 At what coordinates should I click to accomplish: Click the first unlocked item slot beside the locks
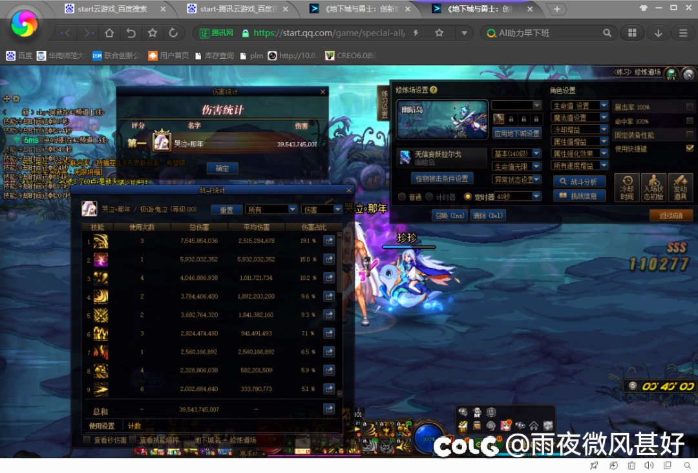(x=498, y=119)
